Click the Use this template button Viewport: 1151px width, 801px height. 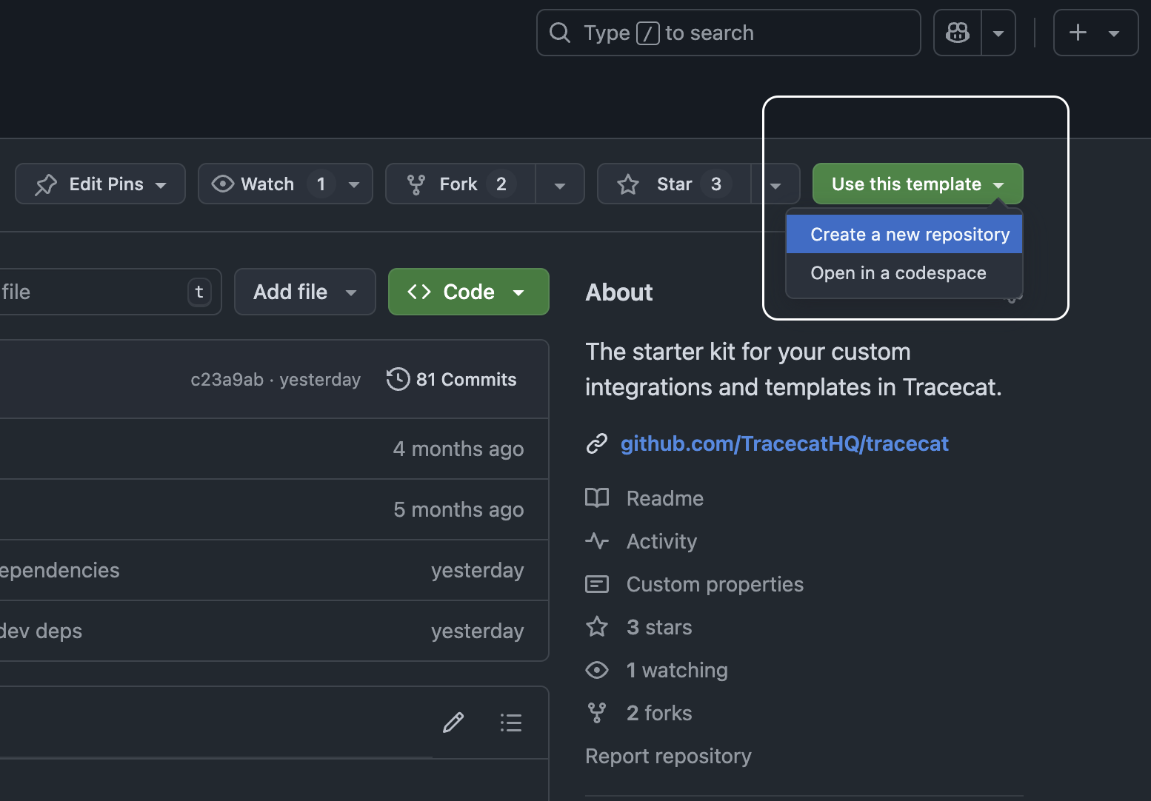918,184
